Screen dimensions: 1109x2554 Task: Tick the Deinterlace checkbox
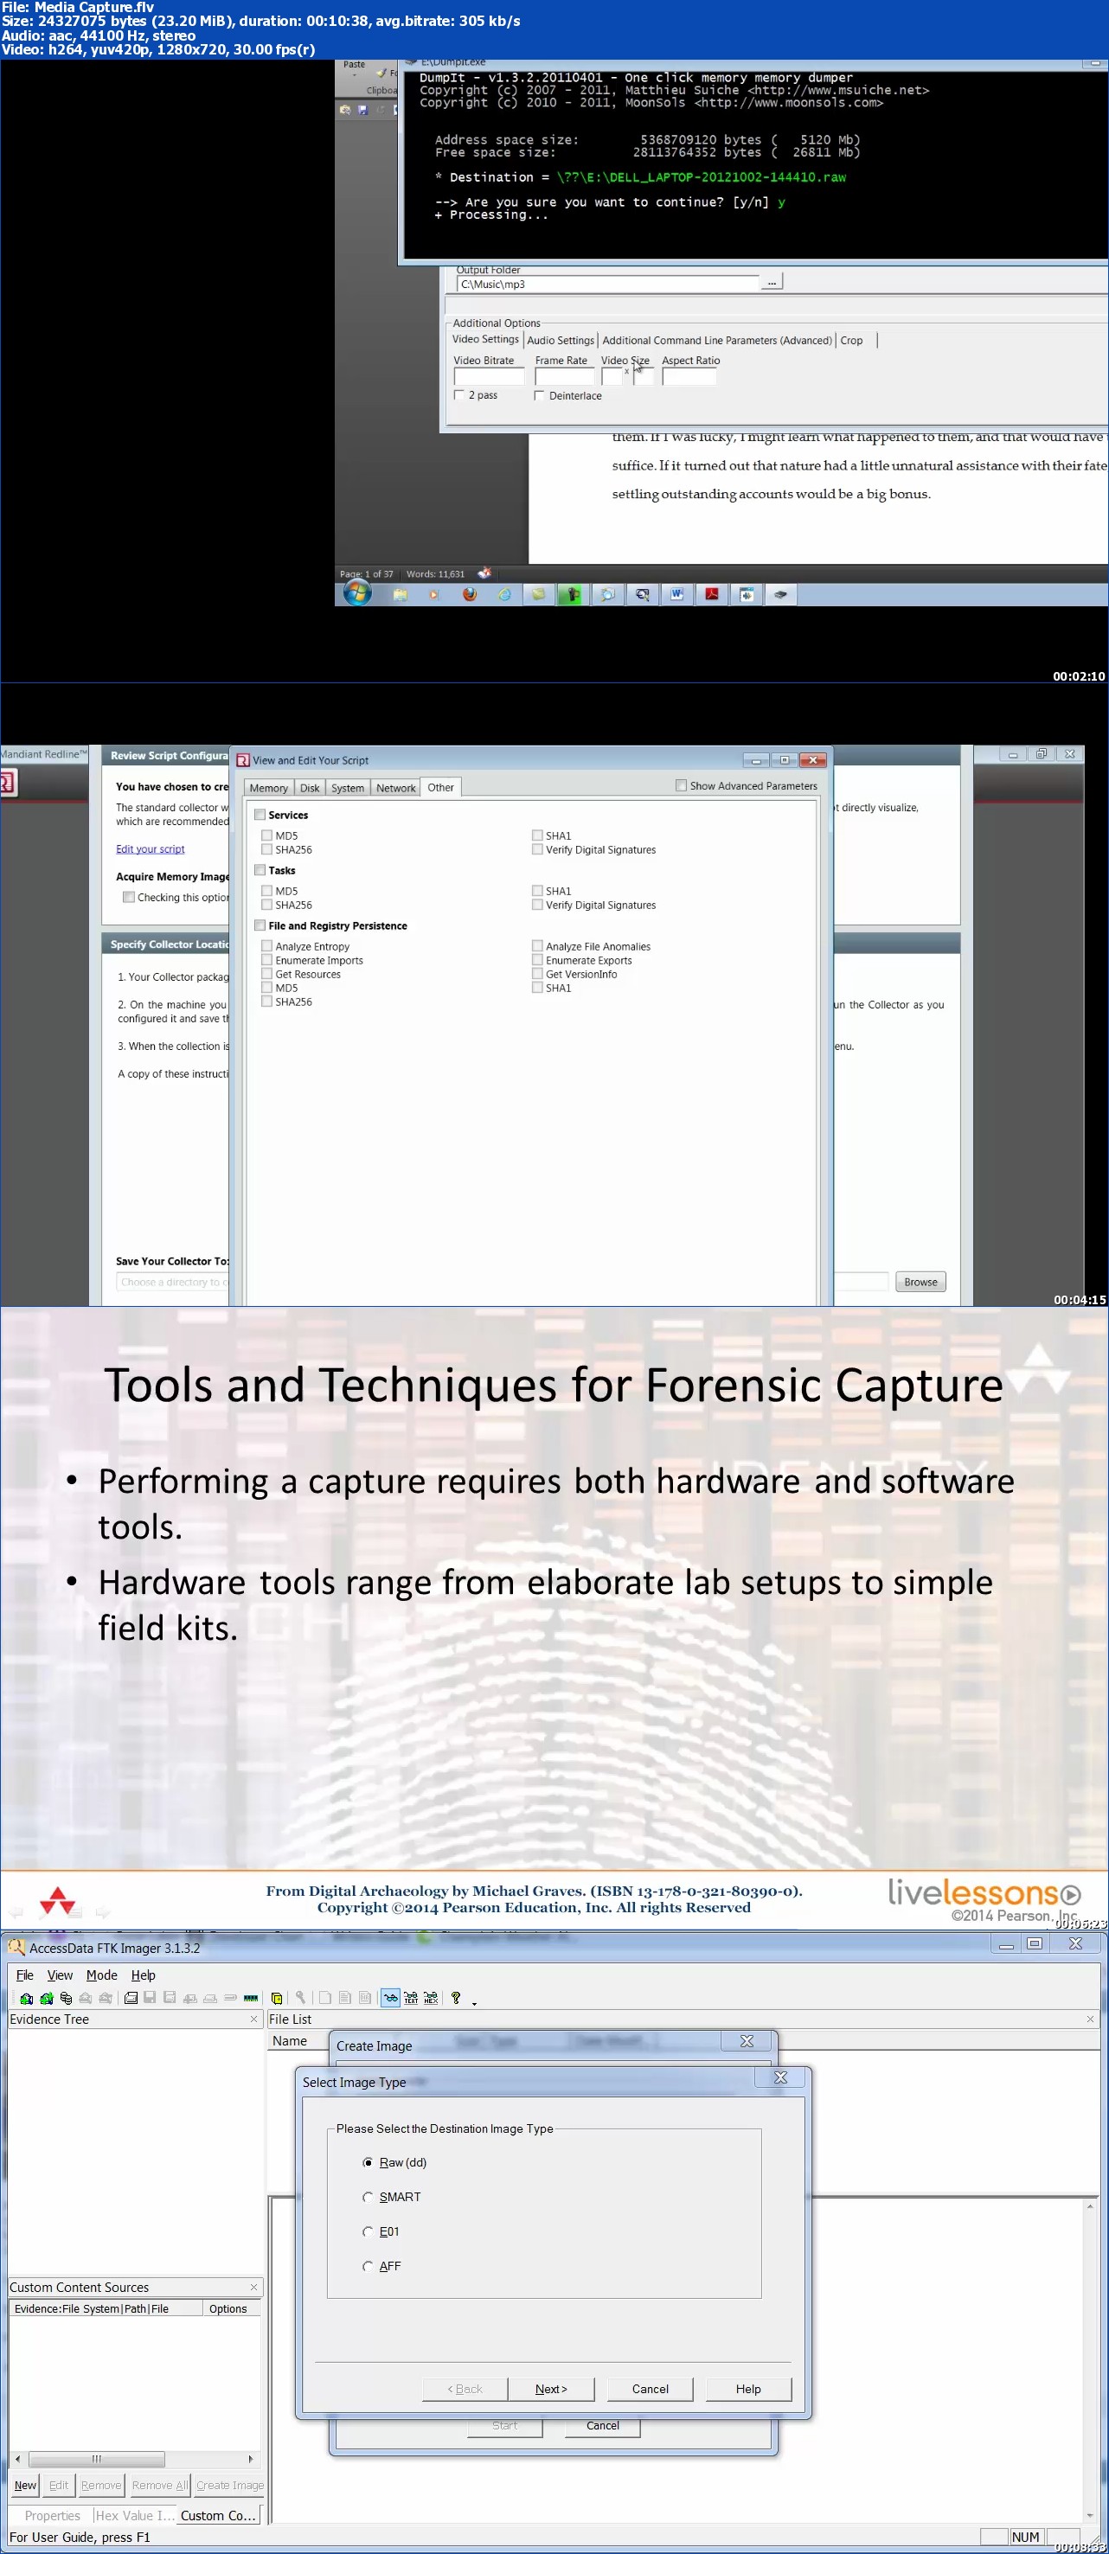point(539,395)
